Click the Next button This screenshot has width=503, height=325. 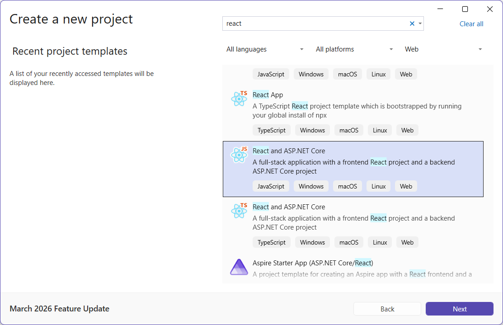pos(459,309)
